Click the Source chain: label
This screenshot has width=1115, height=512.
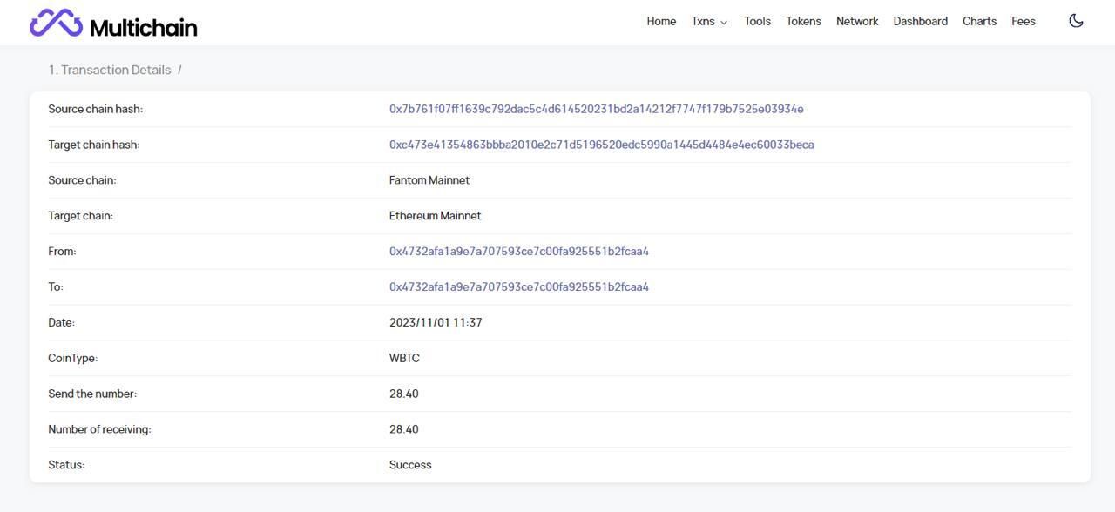[82, 180]
